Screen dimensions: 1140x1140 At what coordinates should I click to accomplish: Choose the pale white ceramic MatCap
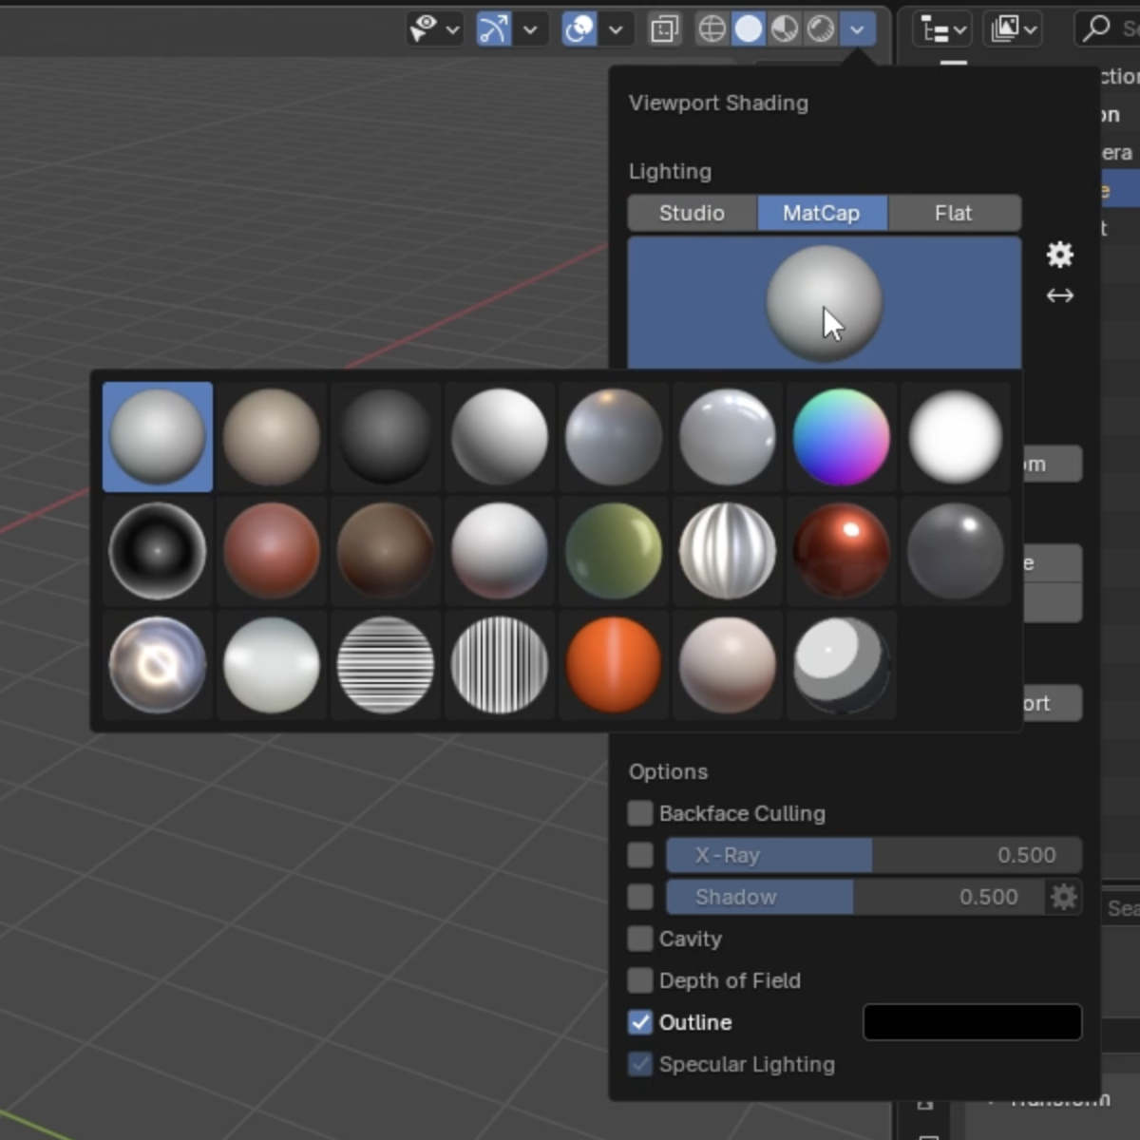click(272, 665)
